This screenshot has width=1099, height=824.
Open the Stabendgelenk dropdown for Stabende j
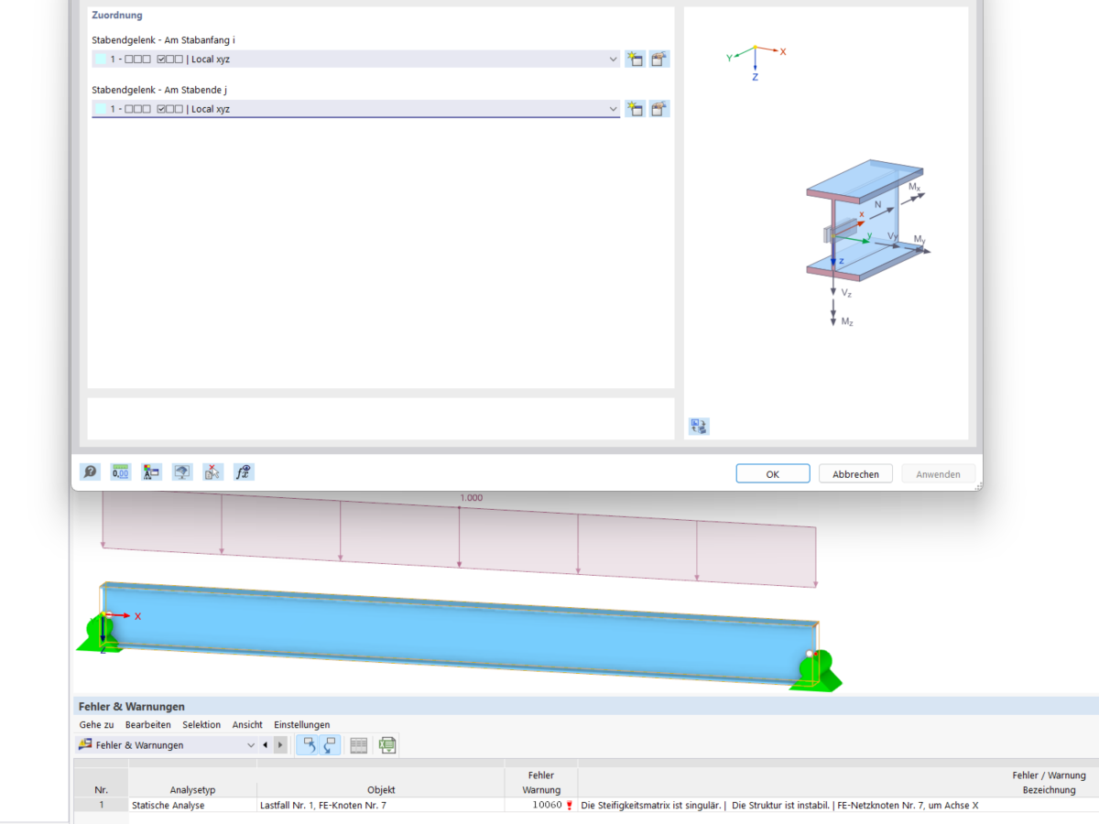(614, 108)
